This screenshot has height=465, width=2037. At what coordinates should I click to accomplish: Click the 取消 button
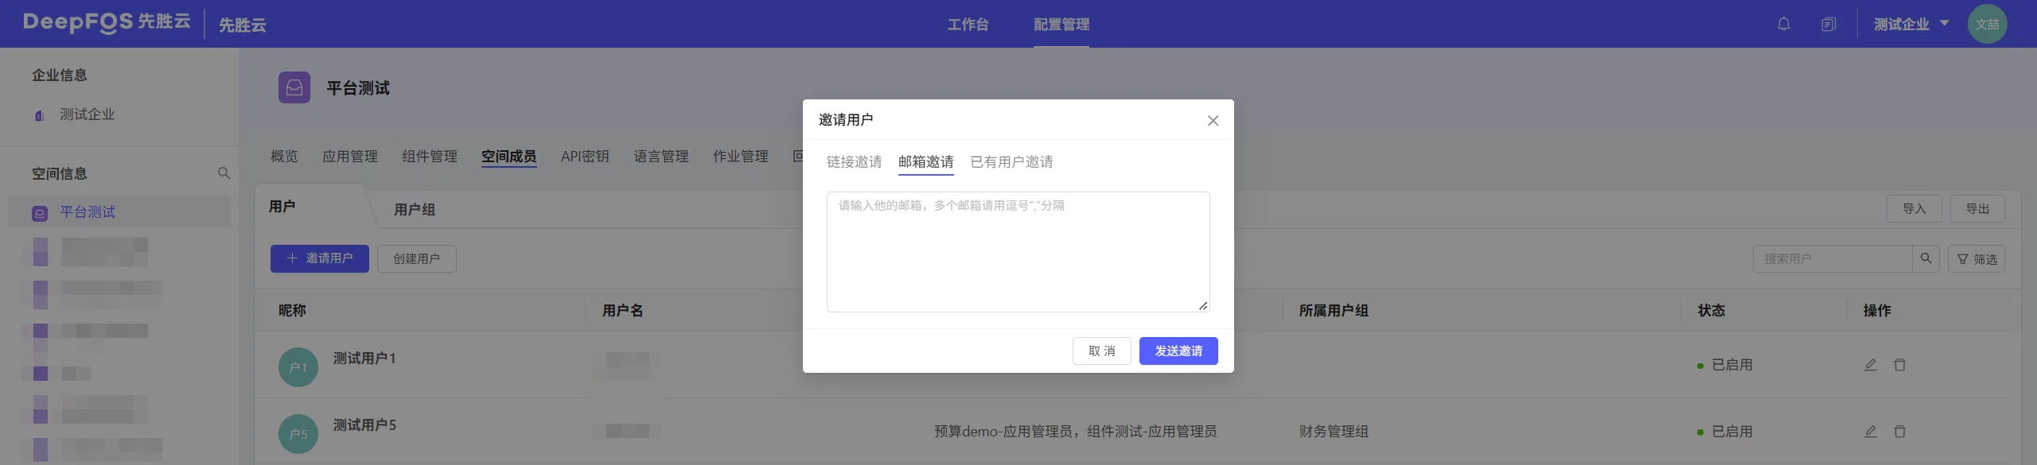pyautogui.click(x=1102, y=351)
